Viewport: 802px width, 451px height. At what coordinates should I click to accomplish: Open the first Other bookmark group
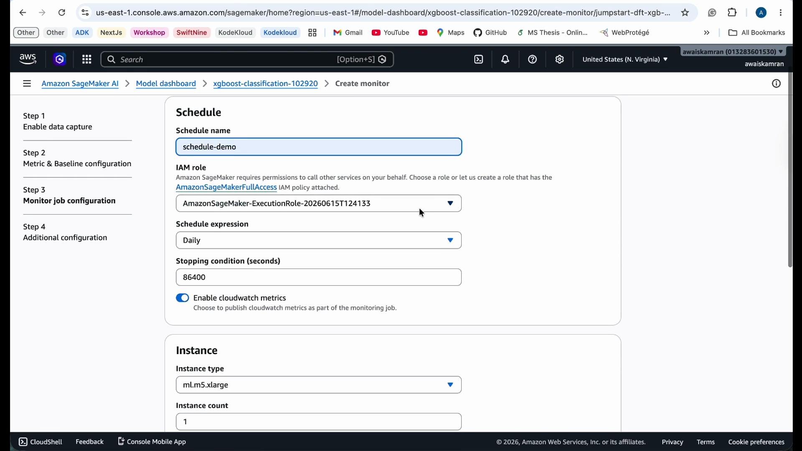pos(26,33)
